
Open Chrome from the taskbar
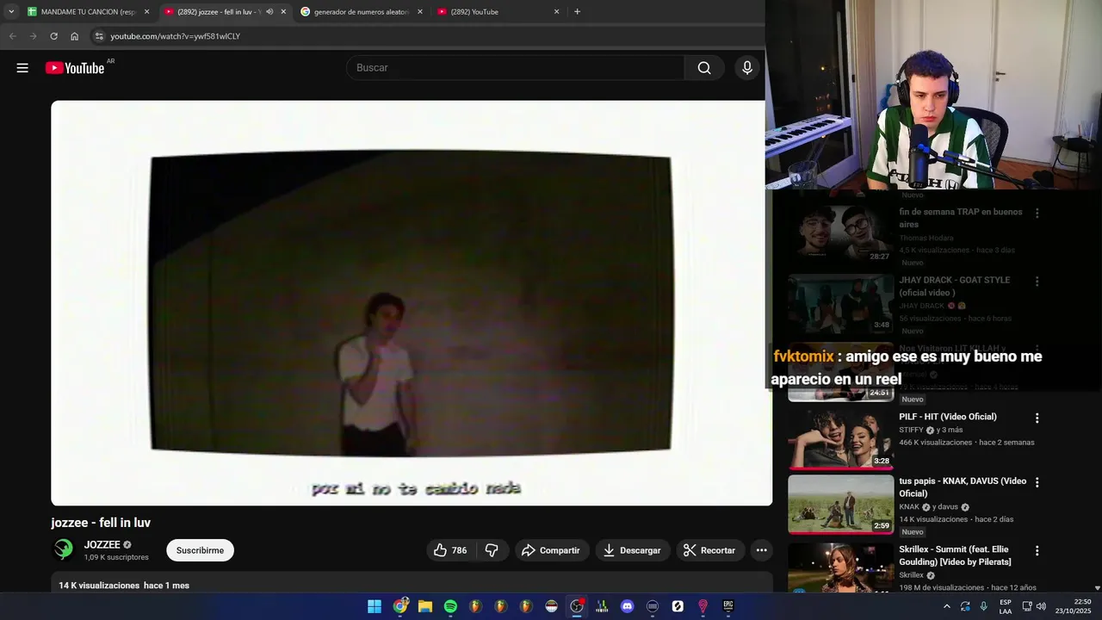(x=400, y=606)
